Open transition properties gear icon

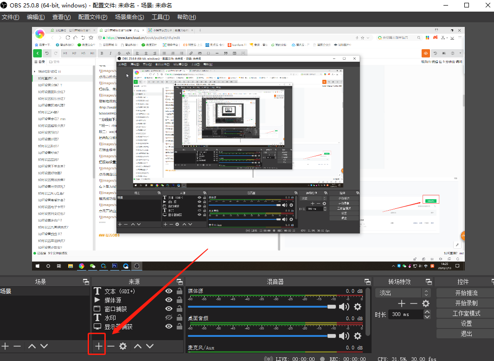(x=426, y=303)
